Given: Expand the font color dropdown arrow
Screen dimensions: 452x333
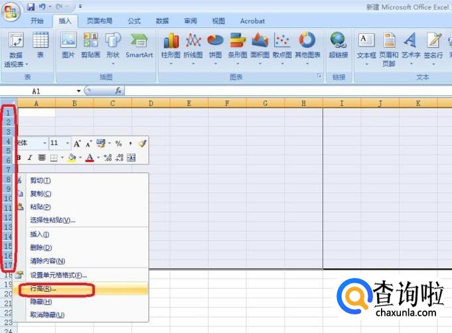Looking at the screenshot, I should pos(98,157).
